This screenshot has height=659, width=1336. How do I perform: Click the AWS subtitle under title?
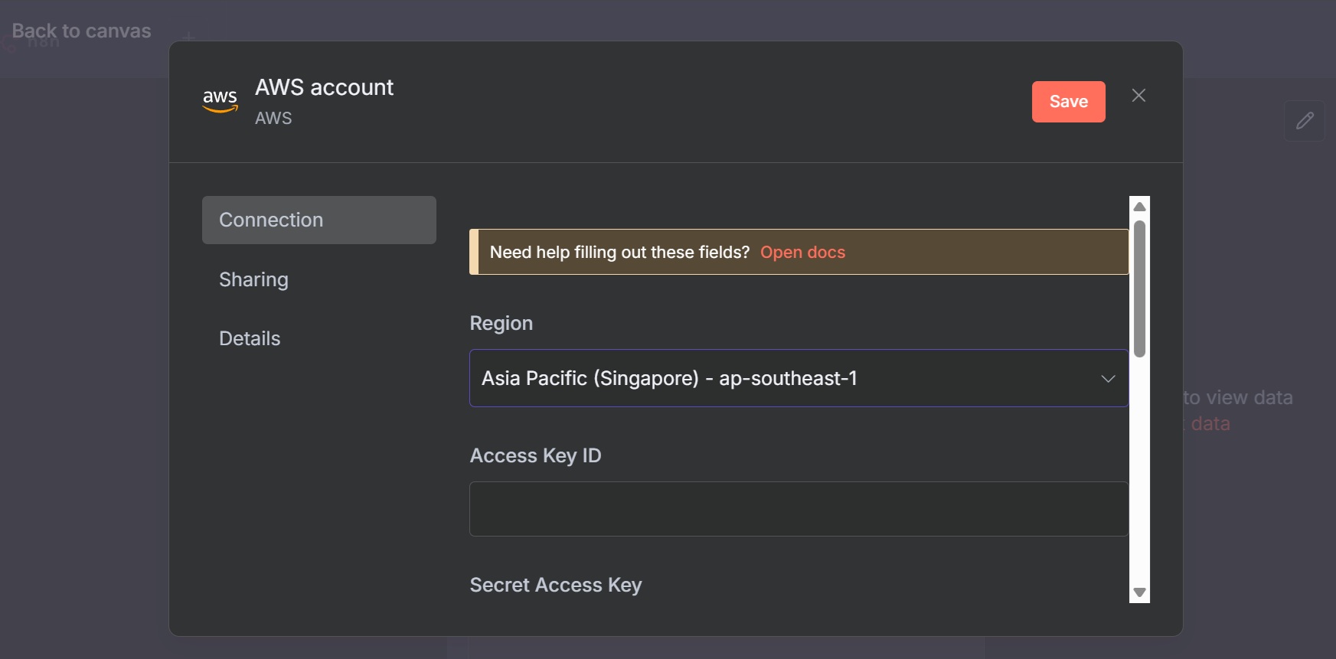(x=273, y=119)
